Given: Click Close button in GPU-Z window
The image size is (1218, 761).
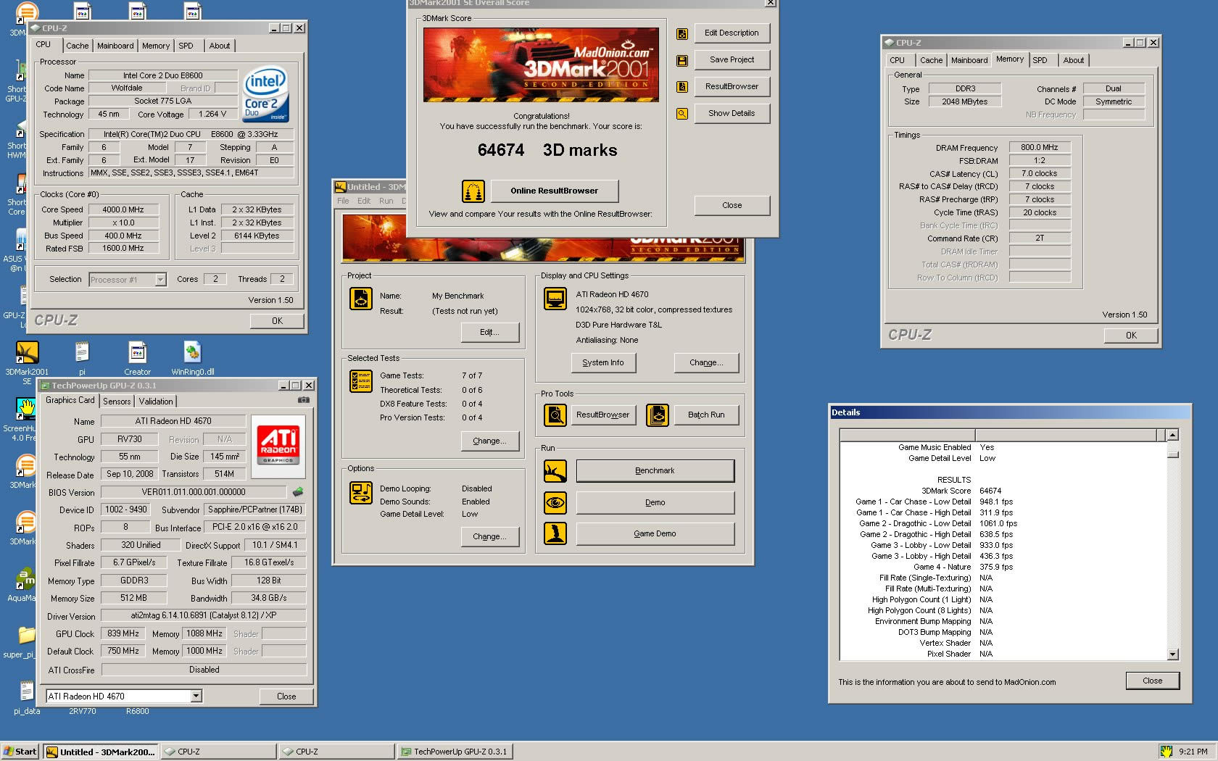Looking at the screenshot, I should coord(286,696).
